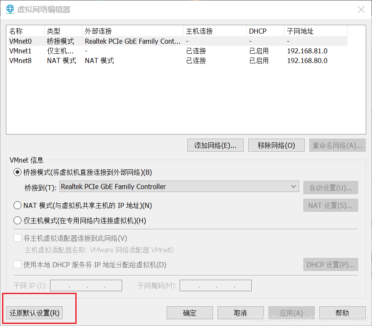
Task: Sort by 类型 column header
Action: click(x=64, y=31)
